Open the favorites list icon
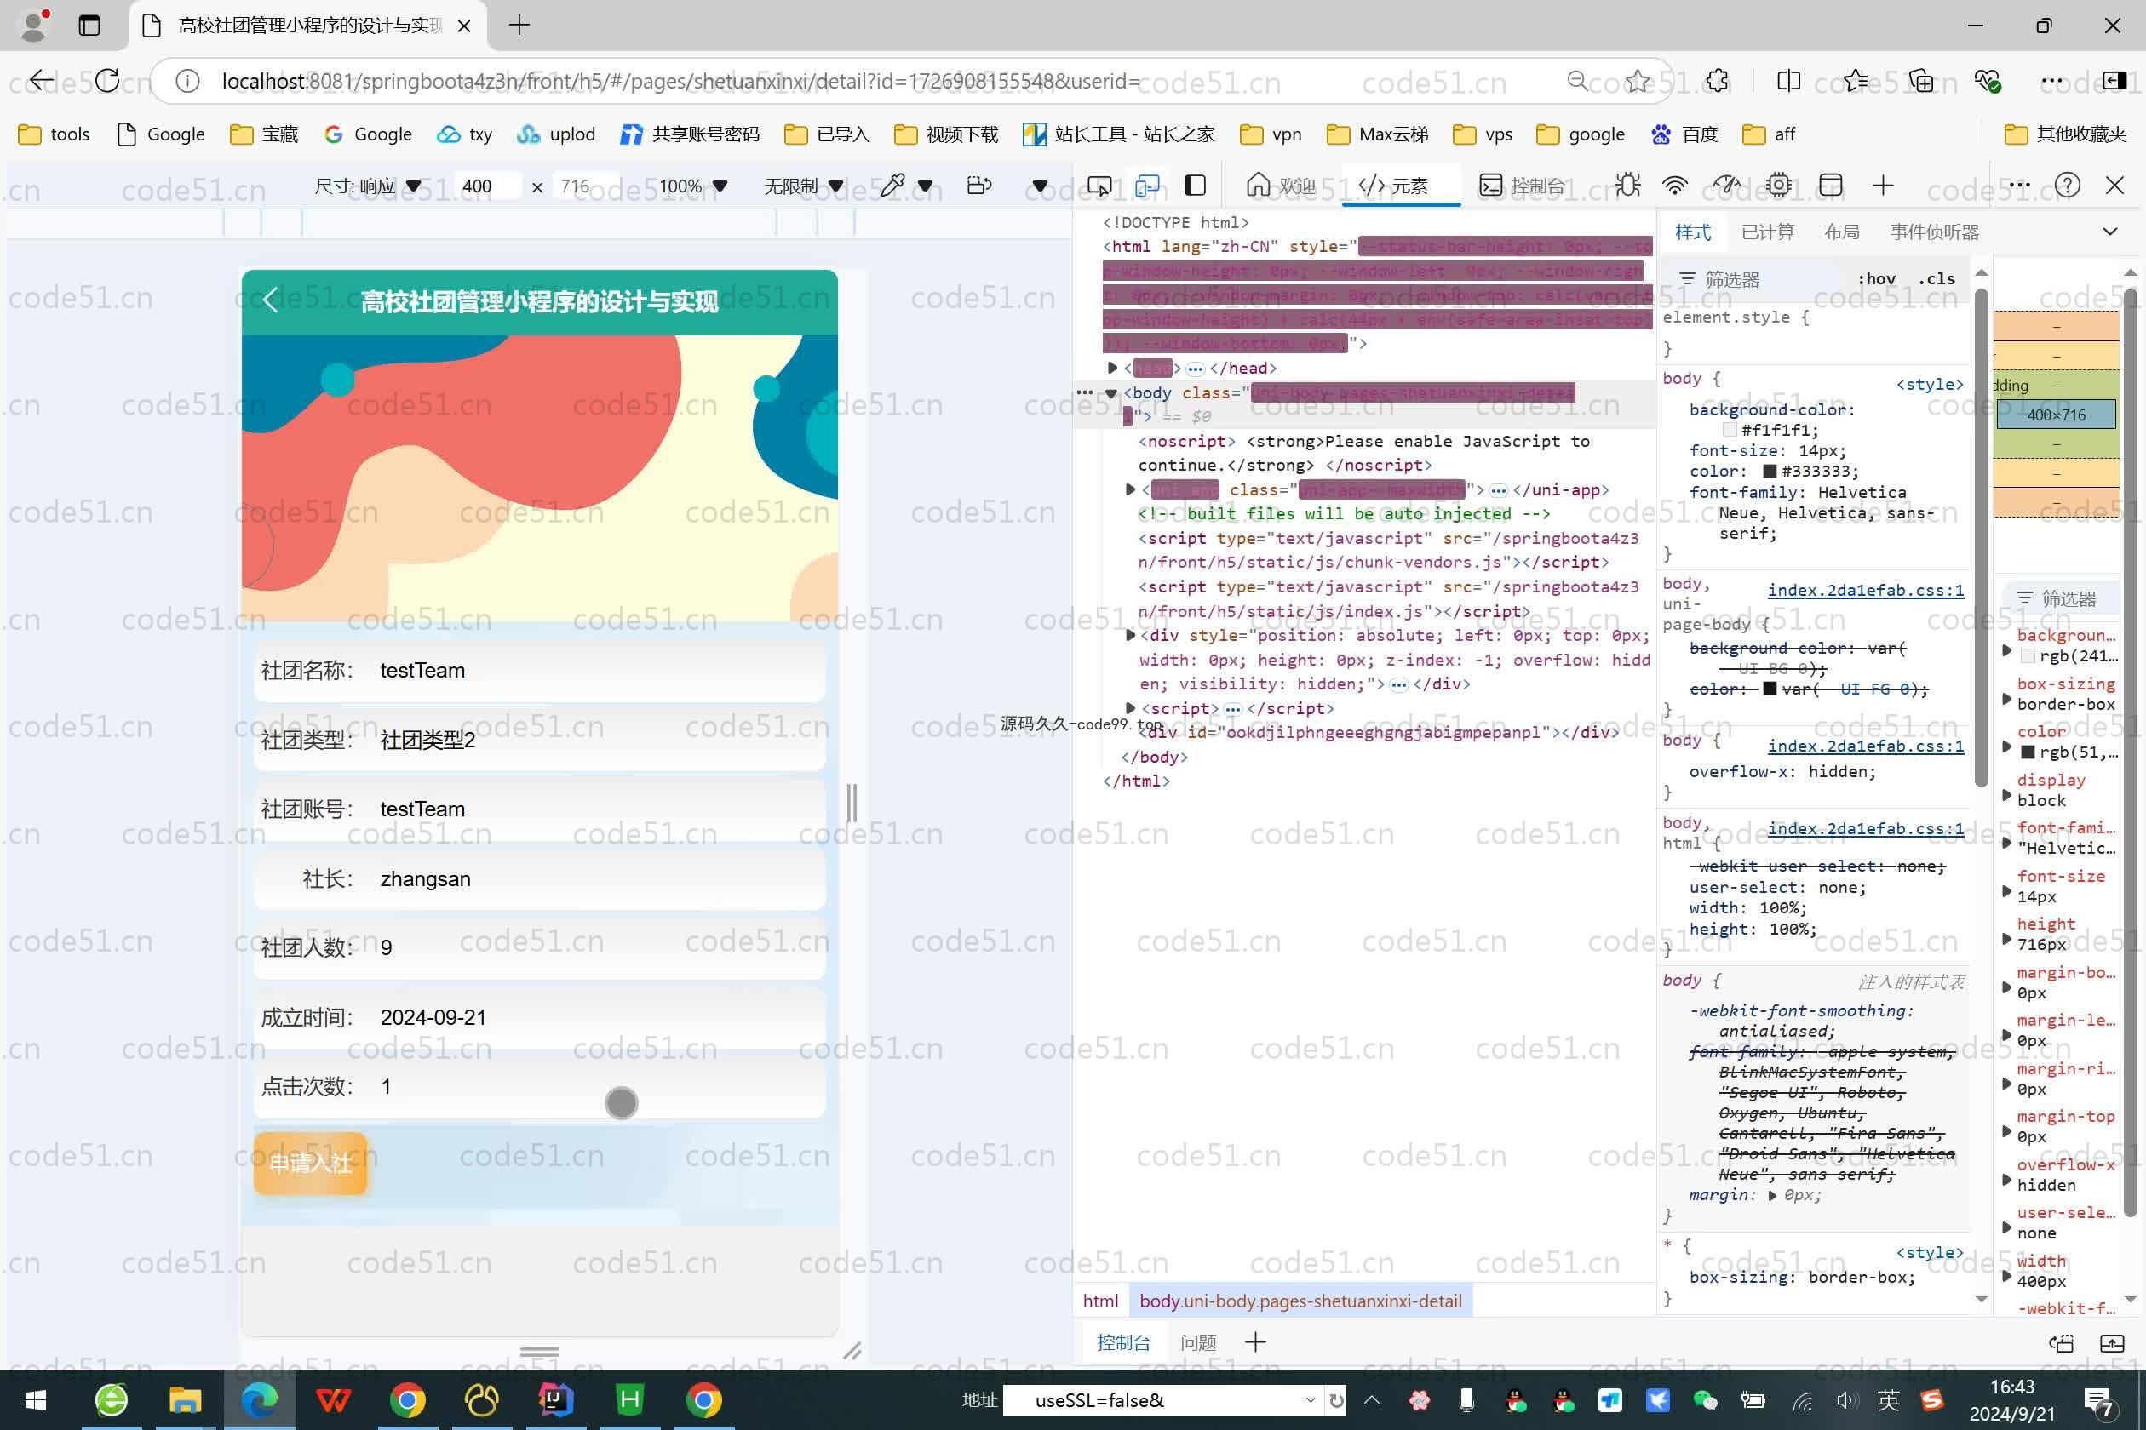Screen dimensions: 2146x1430 tap(1855, 80)
